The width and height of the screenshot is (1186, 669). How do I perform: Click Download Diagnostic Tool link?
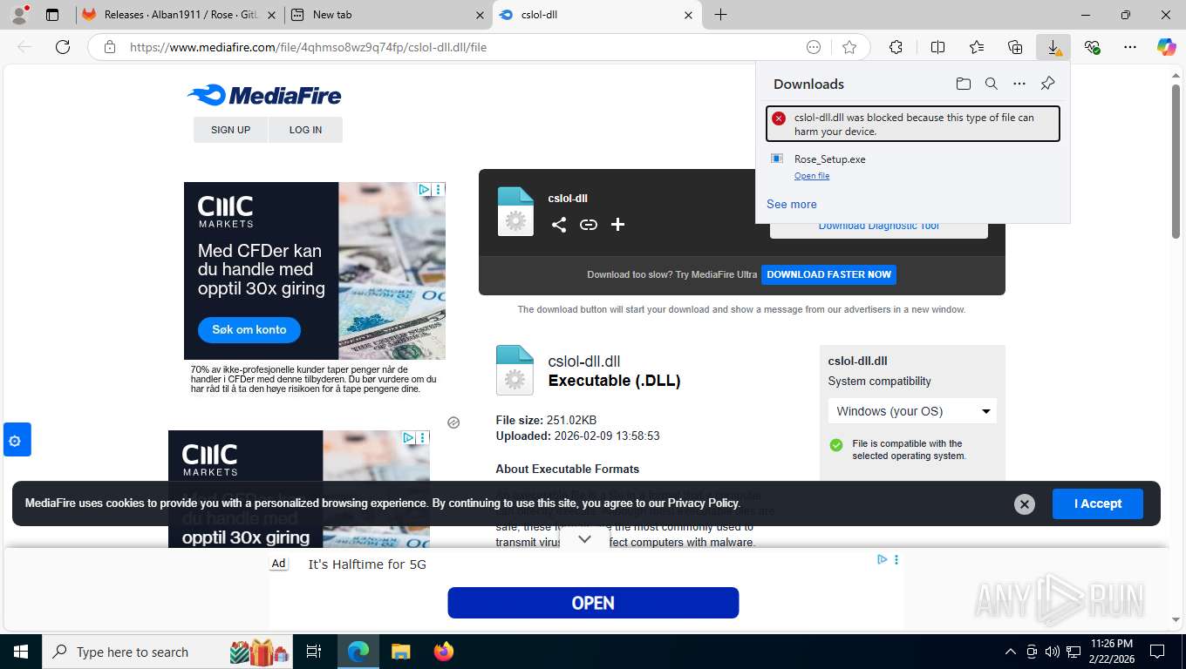[x=878, y=226]
